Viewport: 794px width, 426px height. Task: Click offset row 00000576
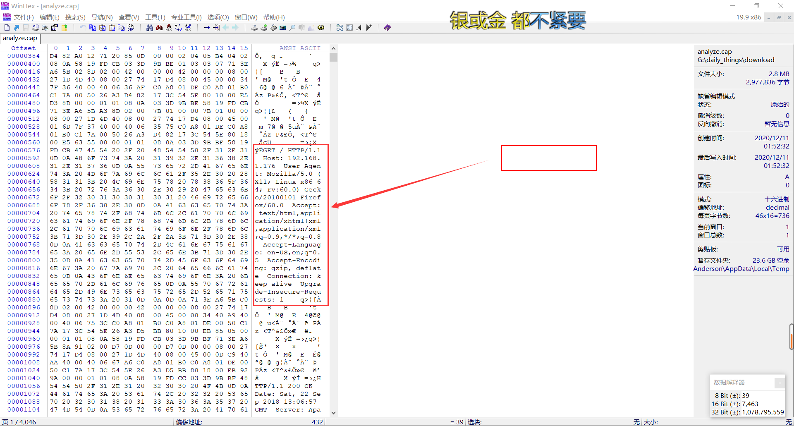point(24,150)
